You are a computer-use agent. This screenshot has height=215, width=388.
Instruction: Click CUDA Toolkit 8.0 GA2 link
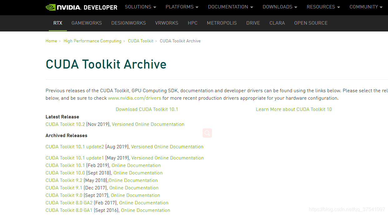[x=69, y=203]
